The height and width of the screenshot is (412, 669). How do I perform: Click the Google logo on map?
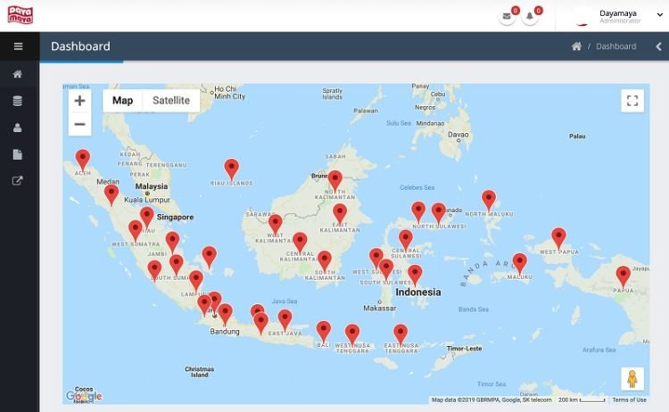click(x=84, y=396)
